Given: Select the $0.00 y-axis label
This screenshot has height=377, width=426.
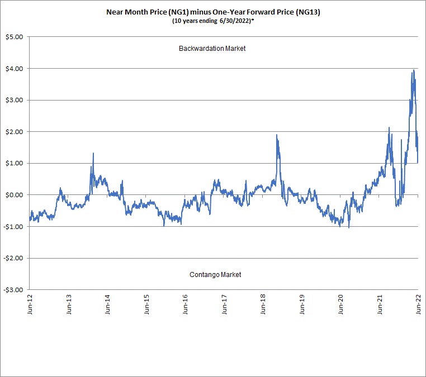Looking at the screenshot, I should point(15,195).
